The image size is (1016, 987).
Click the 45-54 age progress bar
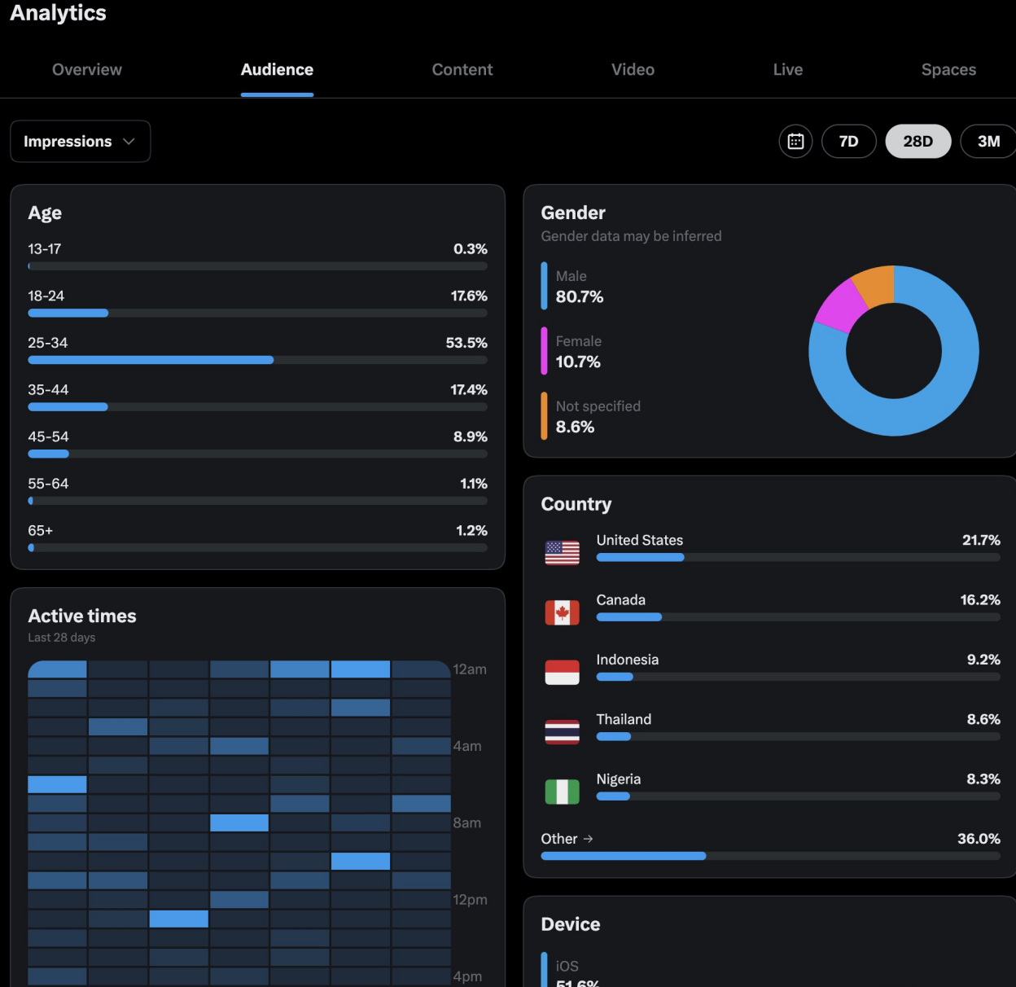pyautogui.click(x=257, y=454)
